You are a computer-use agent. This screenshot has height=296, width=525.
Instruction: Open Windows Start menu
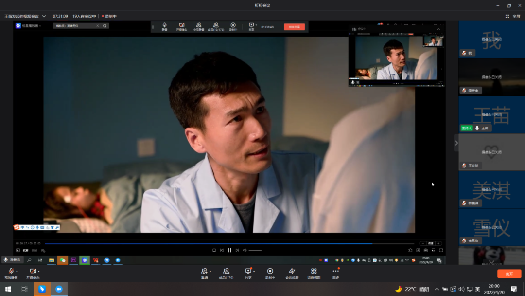(8, 289)
